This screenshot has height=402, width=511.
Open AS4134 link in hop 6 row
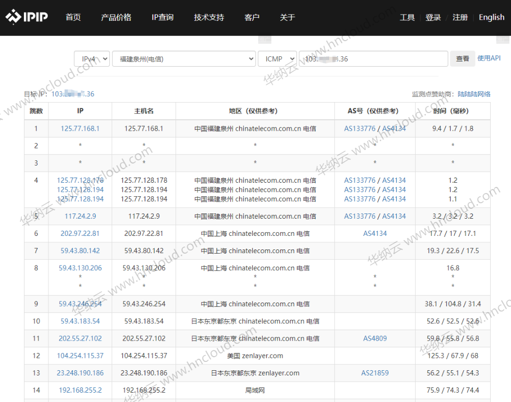tap(375, 233)
